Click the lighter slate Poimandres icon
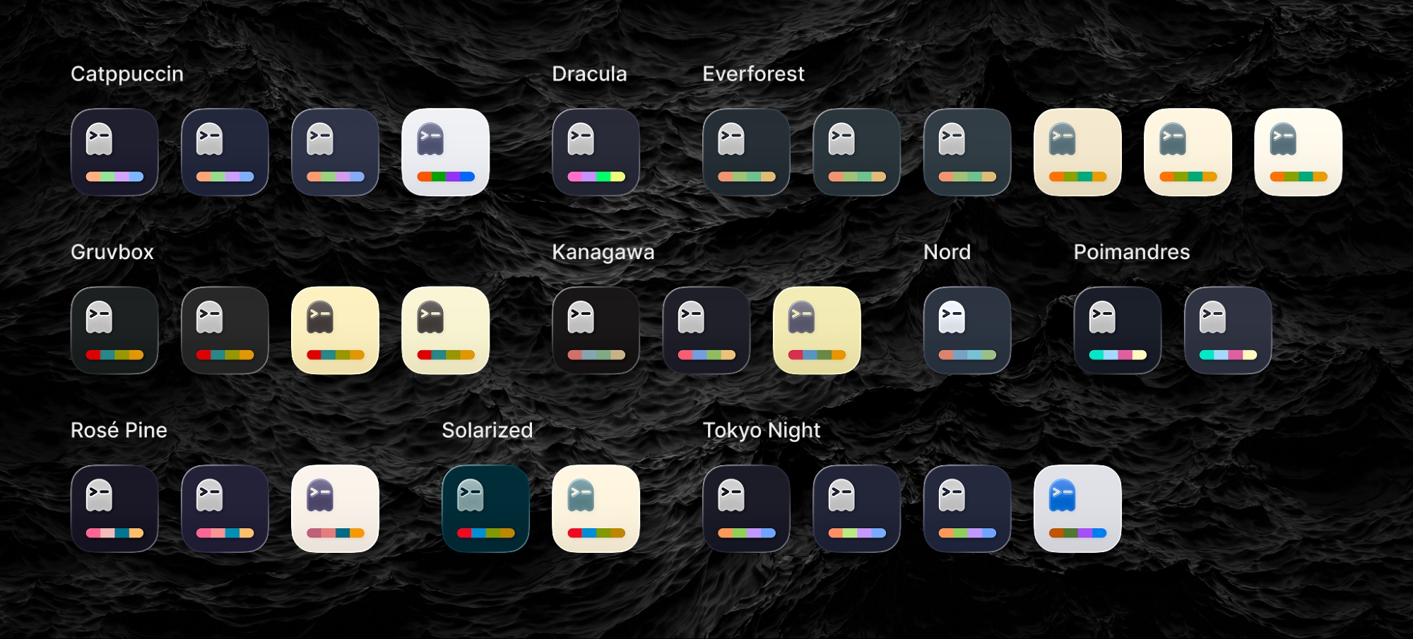 1228,330
